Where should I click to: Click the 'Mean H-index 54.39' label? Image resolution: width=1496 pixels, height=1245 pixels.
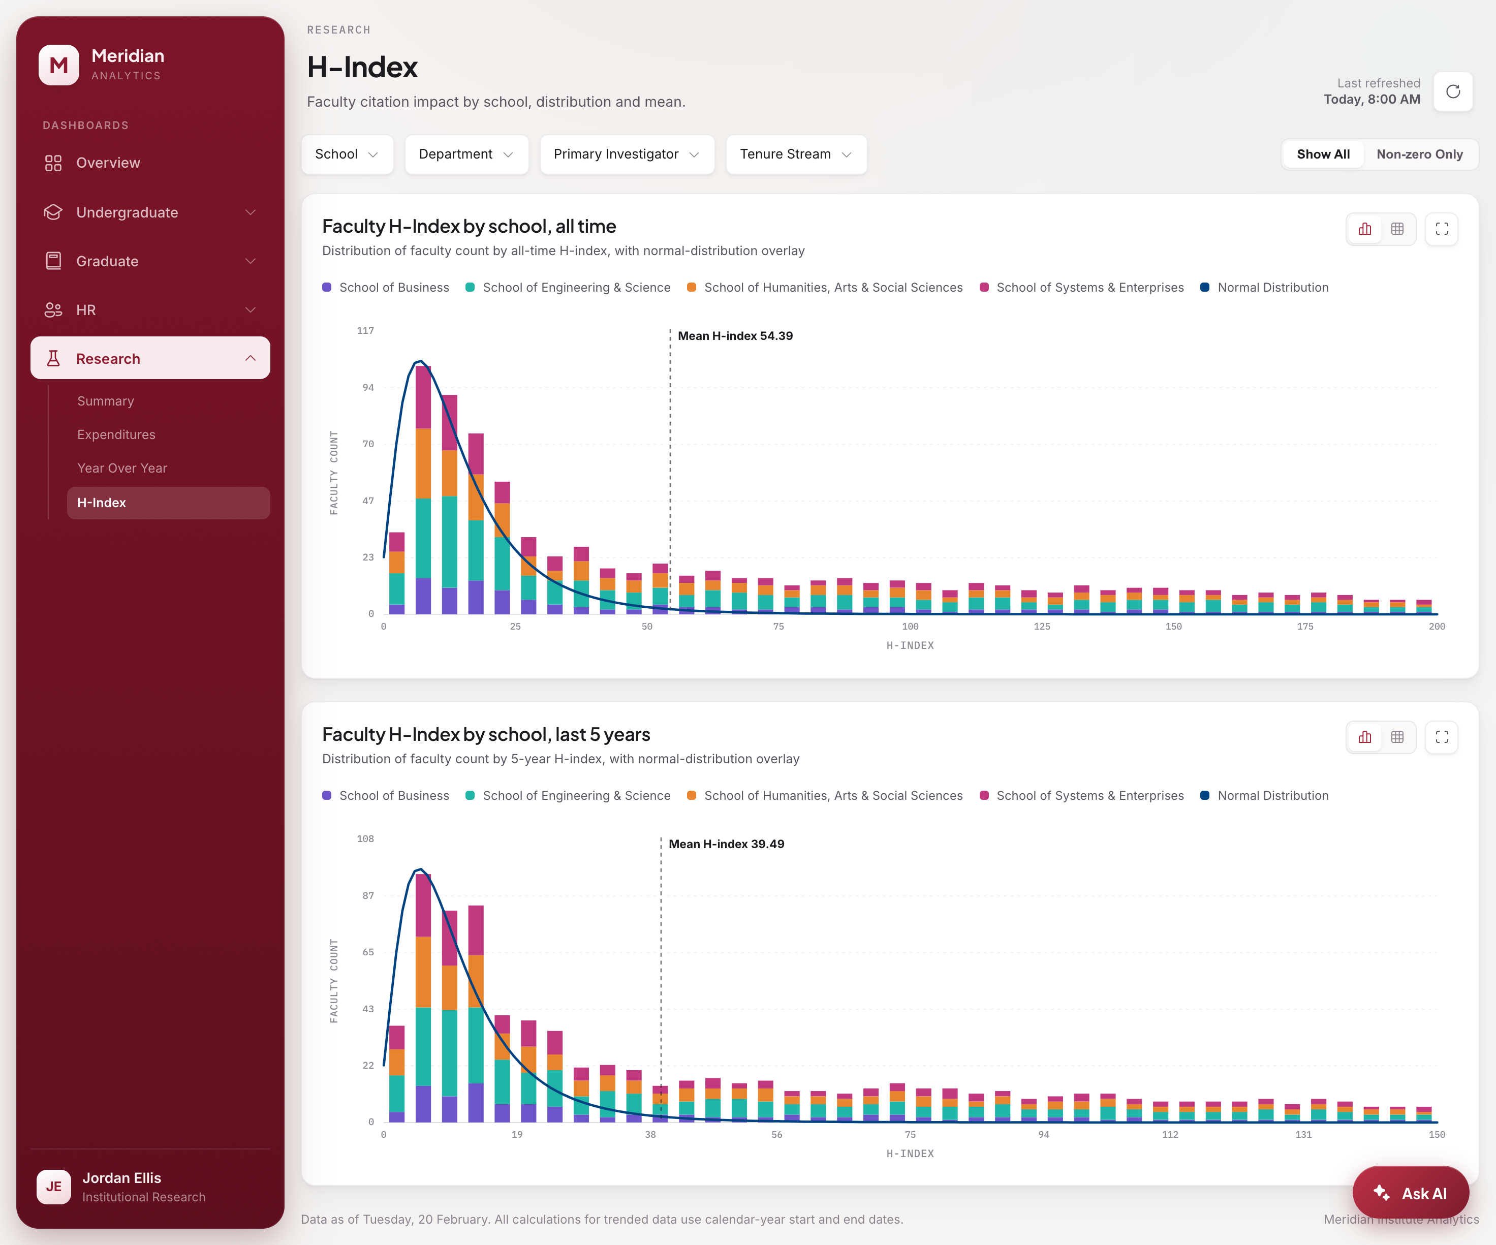[735, 336]
